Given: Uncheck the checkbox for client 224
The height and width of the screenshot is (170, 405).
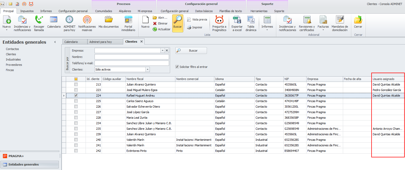Looking at the screenshot, I should point(76,96).
